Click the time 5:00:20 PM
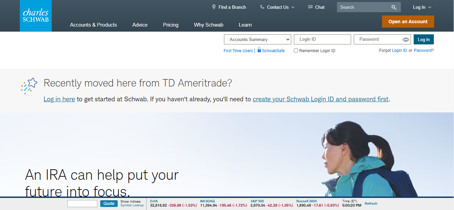Screen dimensions: 454x210 tap(352, 205)
